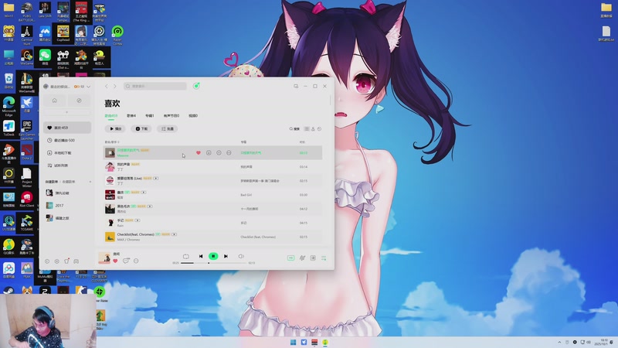Go back to the previous track
The image size is (618, 348).
[x=201, y=256]
